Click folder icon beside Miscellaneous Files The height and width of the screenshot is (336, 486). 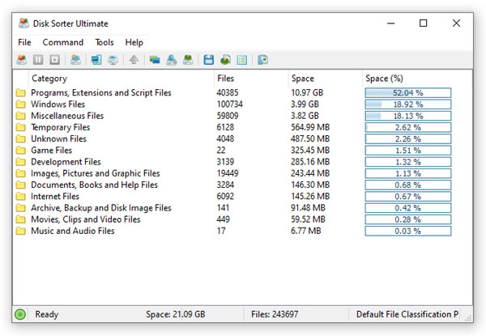click(21, 116)
